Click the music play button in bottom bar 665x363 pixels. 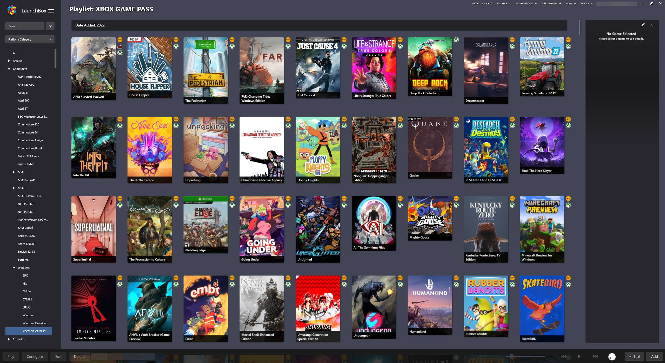[579, 357]
